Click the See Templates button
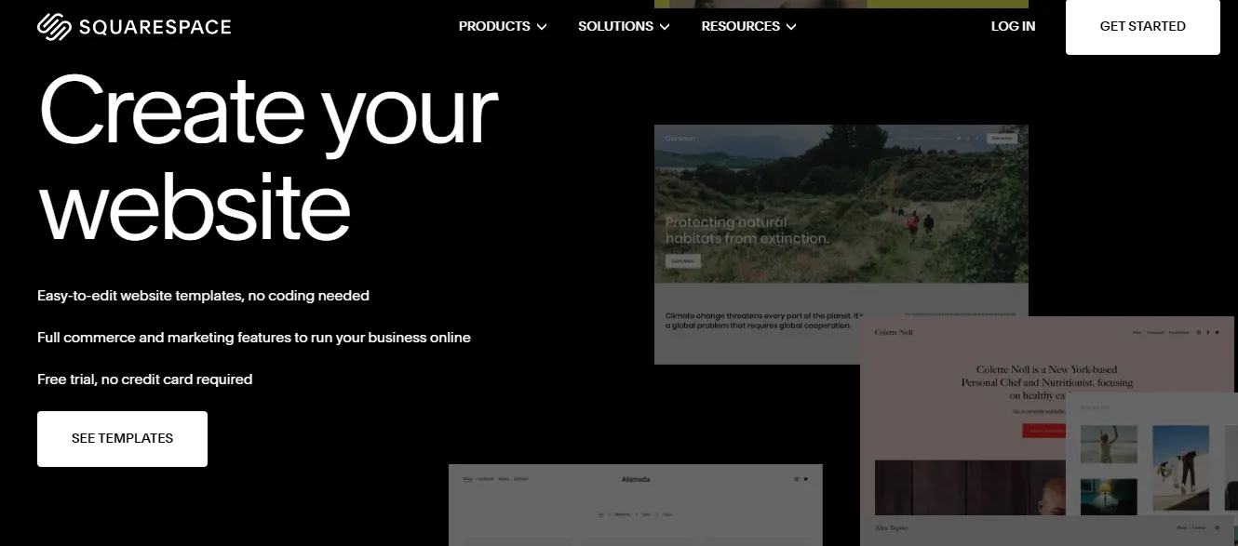 click(x=122, y=439)
